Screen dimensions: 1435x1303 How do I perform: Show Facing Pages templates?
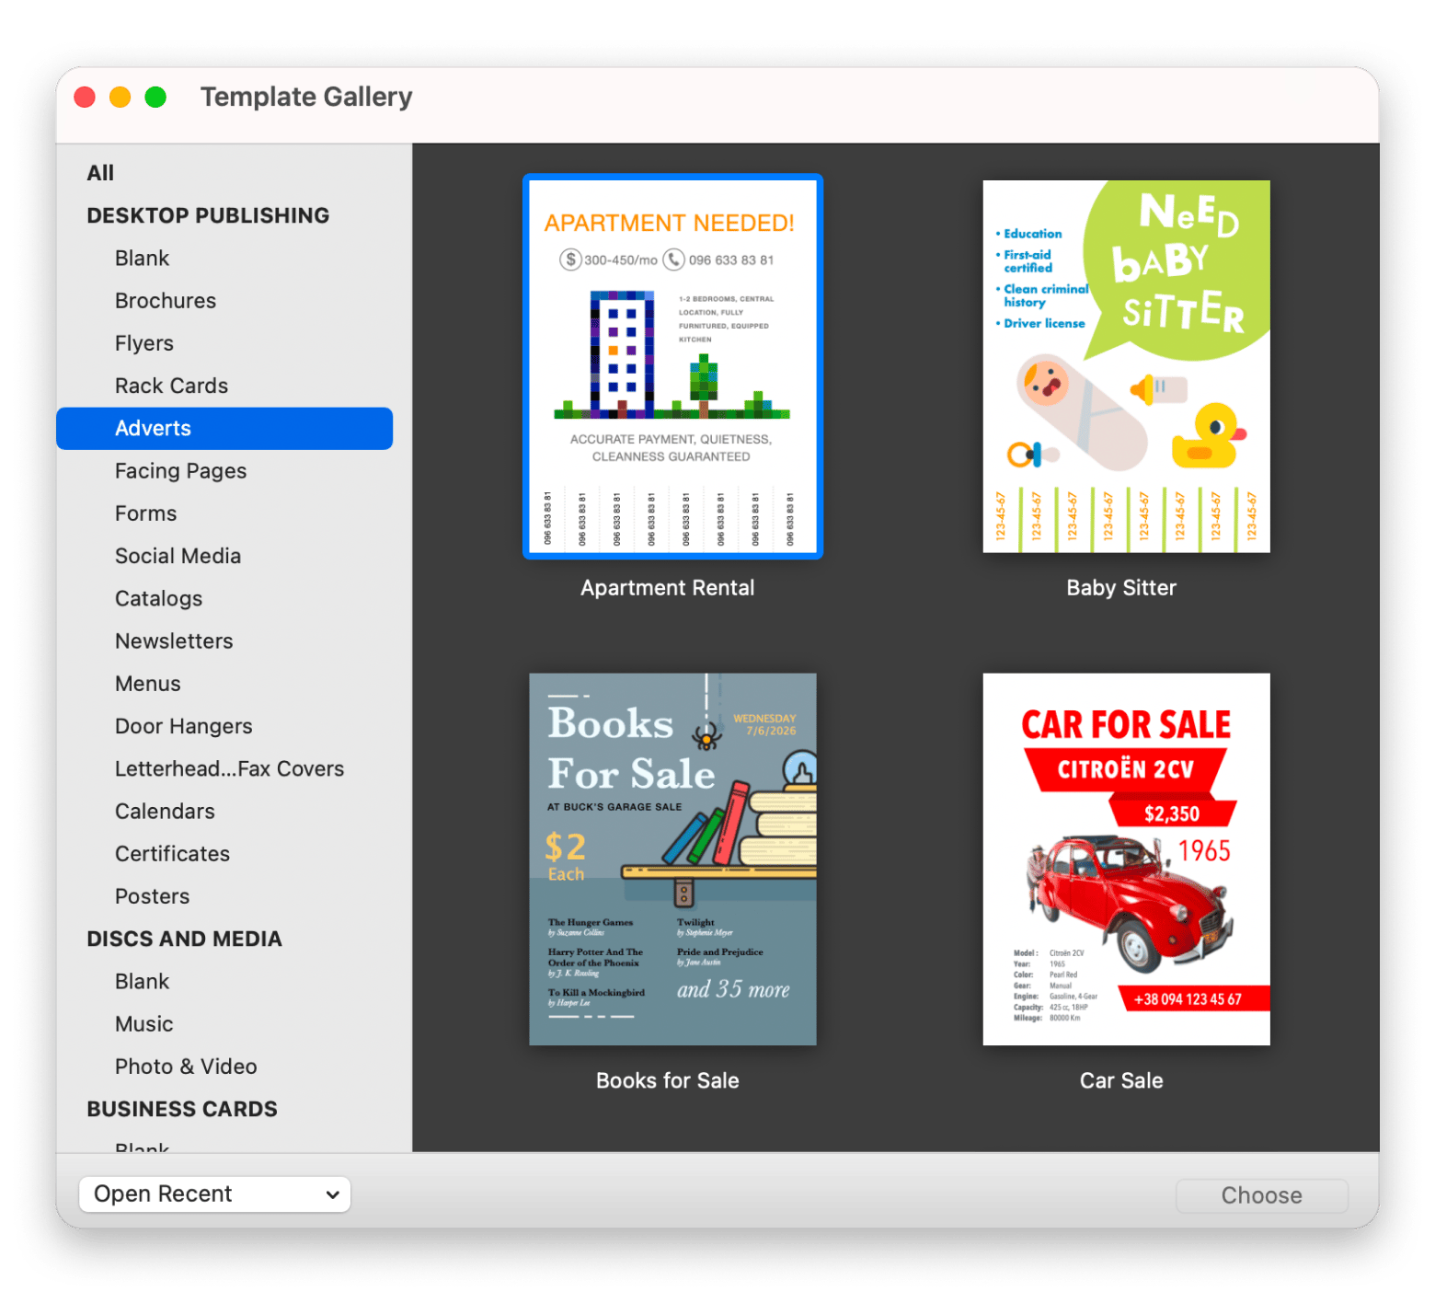click(x=180, y=471)
